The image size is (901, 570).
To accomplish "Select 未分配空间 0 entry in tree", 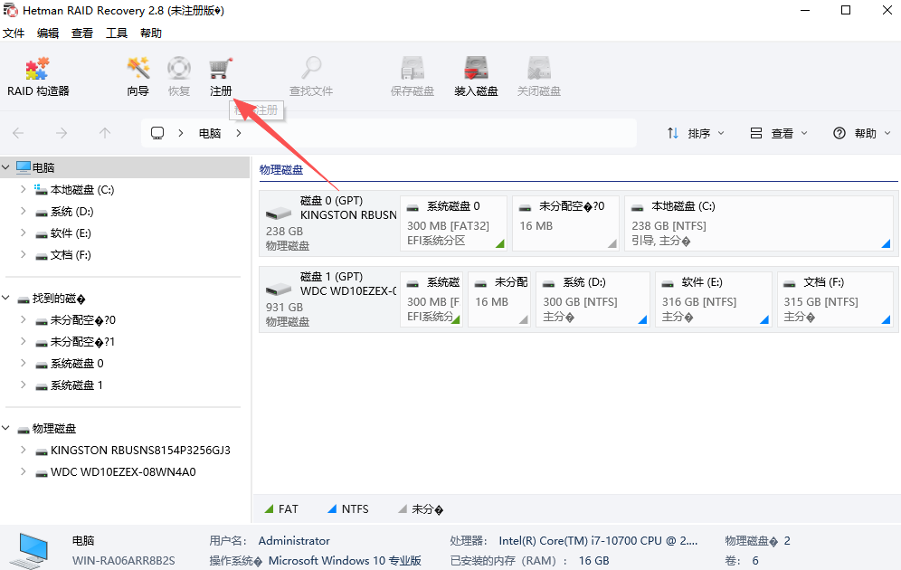I will 82,320.
